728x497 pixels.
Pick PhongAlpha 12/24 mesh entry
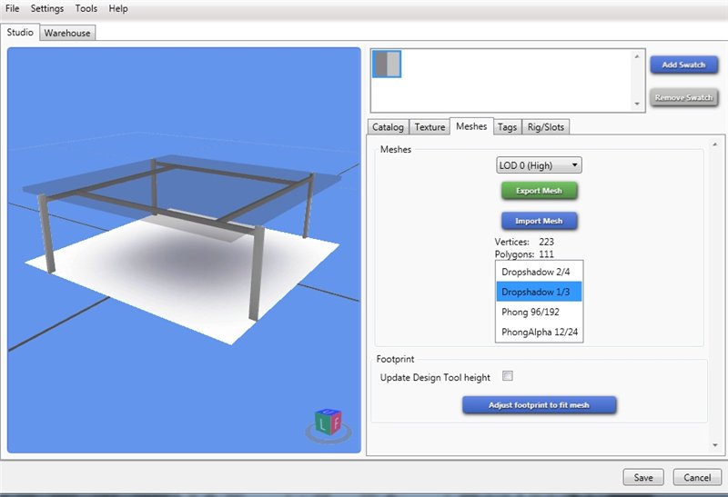(x=538, y=333)
